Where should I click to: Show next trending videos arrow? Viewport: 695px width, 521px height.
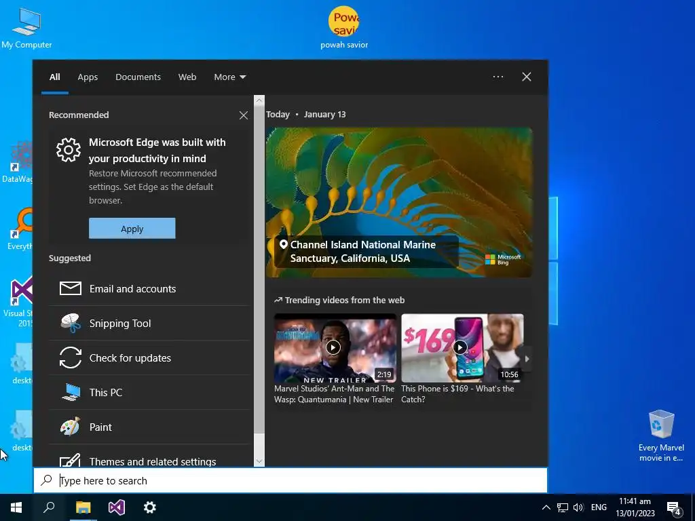coord(527,359)
